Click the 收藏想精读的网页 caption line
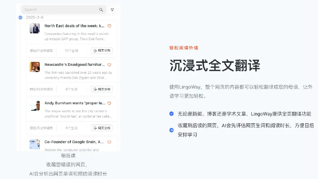 (x=67, y=164)
